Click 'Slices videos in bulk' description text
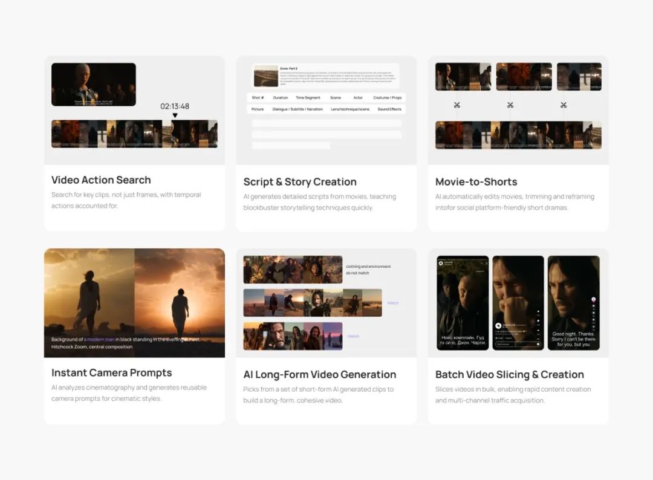 point(513,395)
